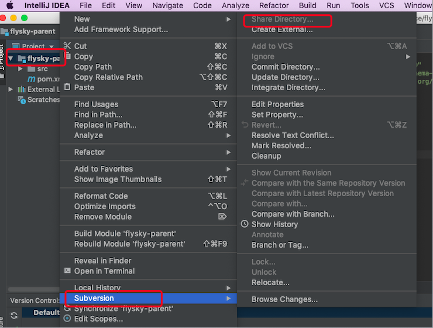The image size is (433, 328).
Task: Click the Edit Scopes circle icon
Action: click(67, 318)
